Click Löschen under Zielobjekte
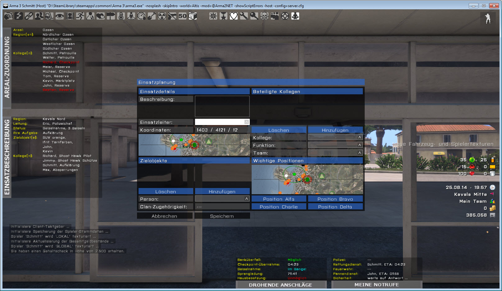The width and height of the screenshot is (502, 291). 166,192
